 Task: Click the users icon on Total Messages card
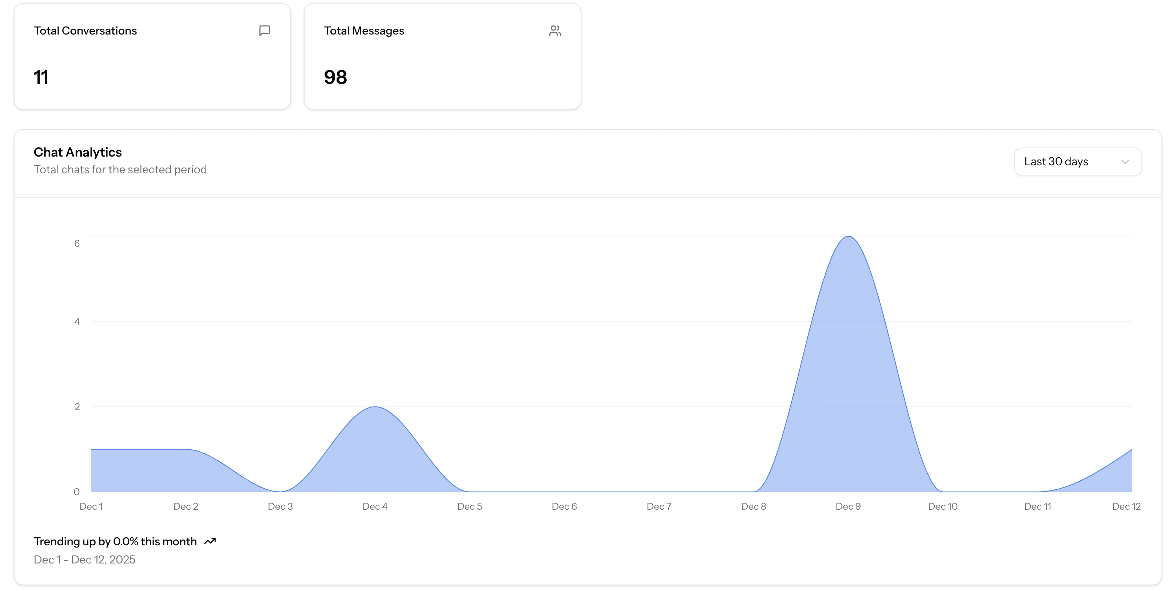(555, 31)
